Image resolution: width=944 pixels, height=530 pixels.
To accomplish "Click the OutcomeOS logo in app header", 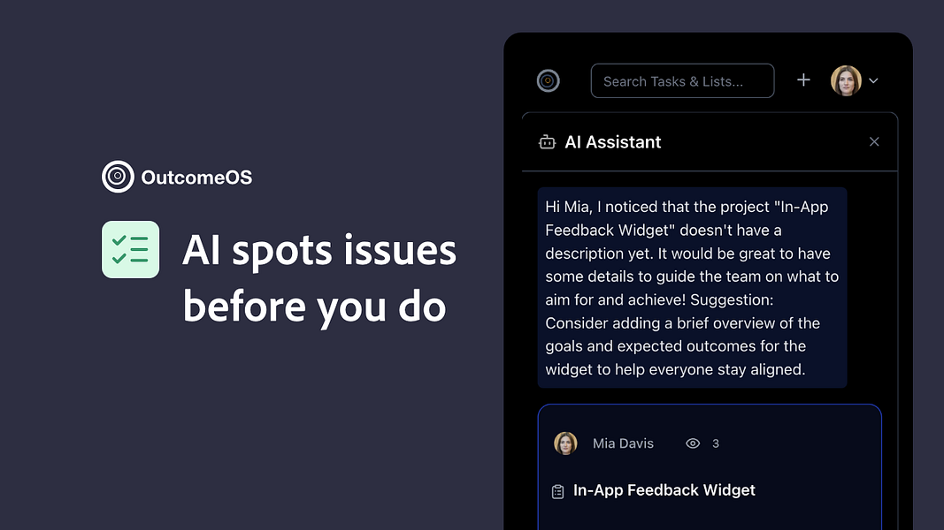I will (x=549, y=80).
